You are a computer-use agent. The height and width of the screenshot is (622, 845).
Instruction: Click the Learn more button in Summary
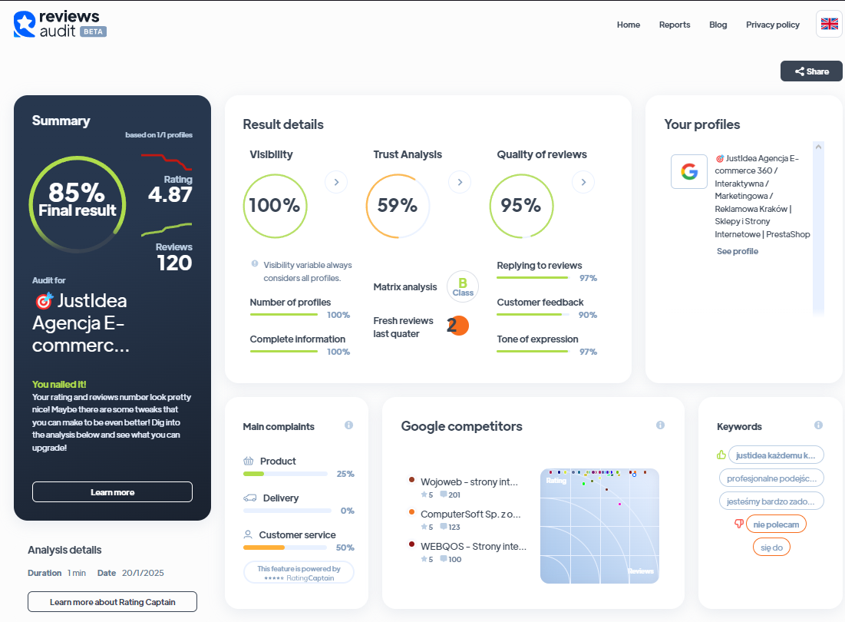point(112,491)
